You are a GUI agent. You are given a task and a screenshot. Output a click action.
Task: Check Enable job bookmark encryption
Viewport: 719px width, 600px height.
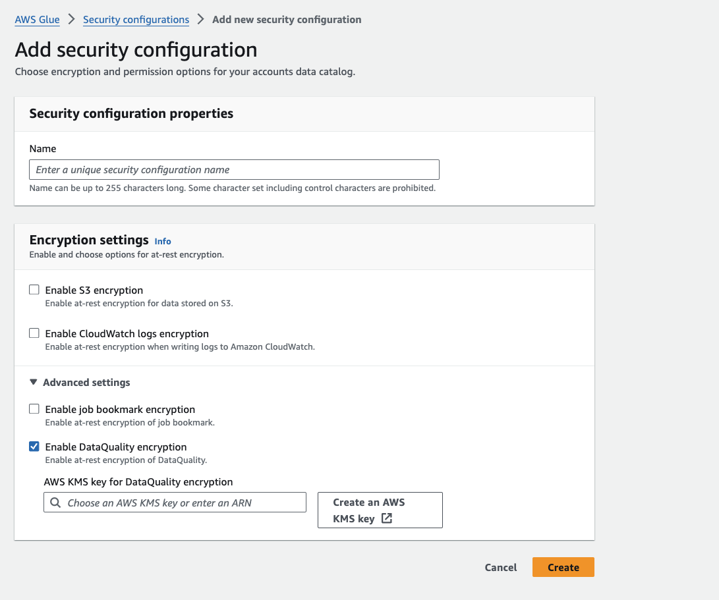[x=34, y=409]
